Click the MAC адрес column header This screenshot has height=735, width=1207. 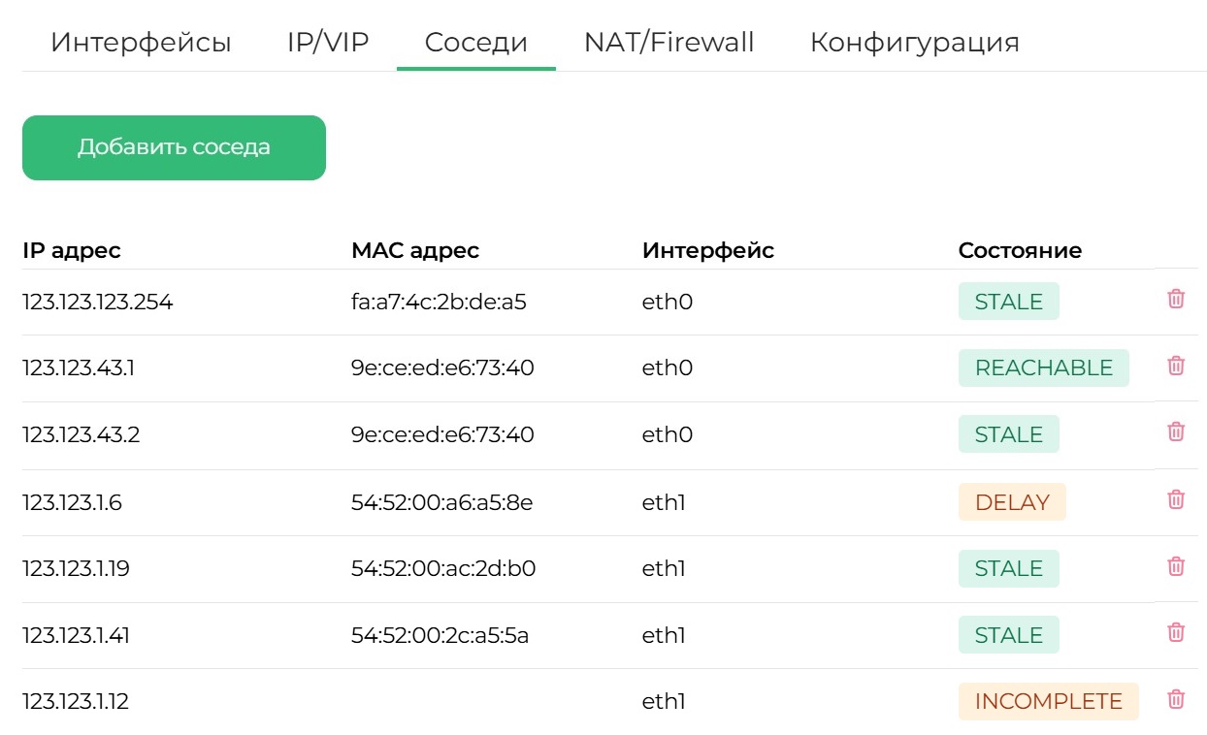415,250
